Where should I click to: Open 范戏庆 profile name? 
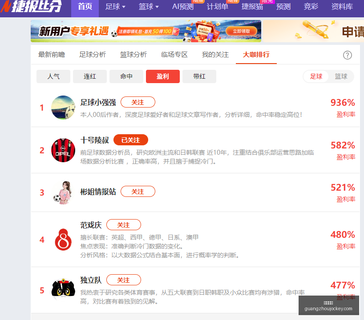(91, 225)
